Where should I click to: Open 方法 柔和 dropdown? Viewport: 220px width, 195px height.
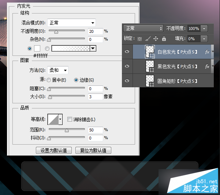pos(58,70)
